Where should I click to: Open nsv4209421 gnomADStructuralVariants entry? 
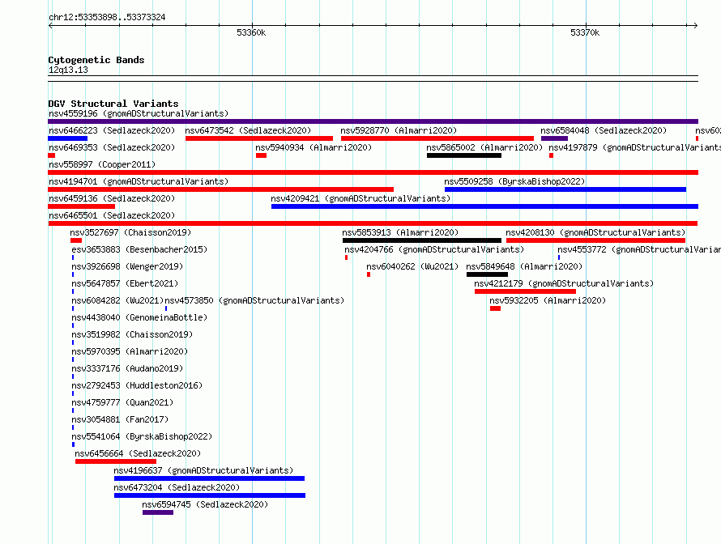(360, 198)
